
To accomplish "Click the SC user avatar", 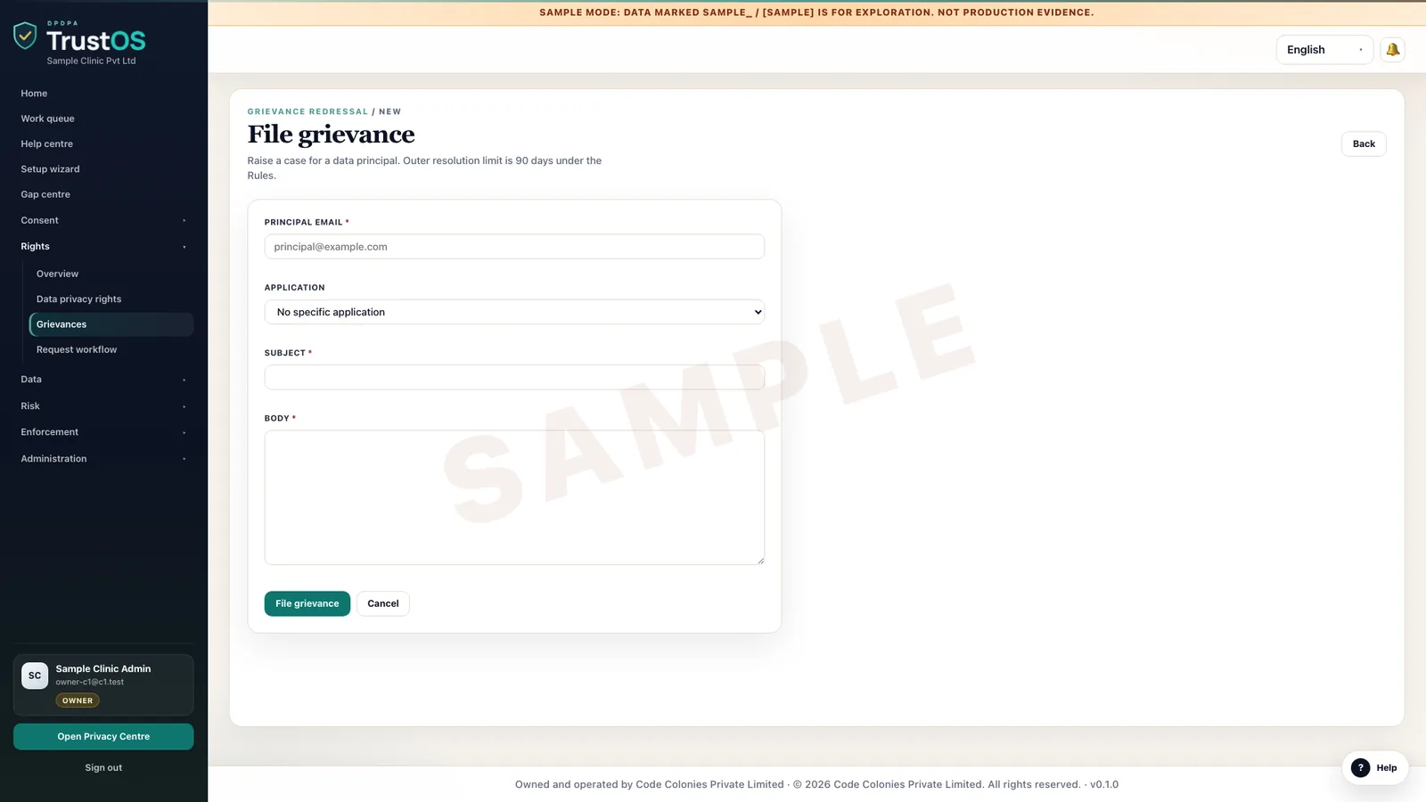I will coord(35,675).
